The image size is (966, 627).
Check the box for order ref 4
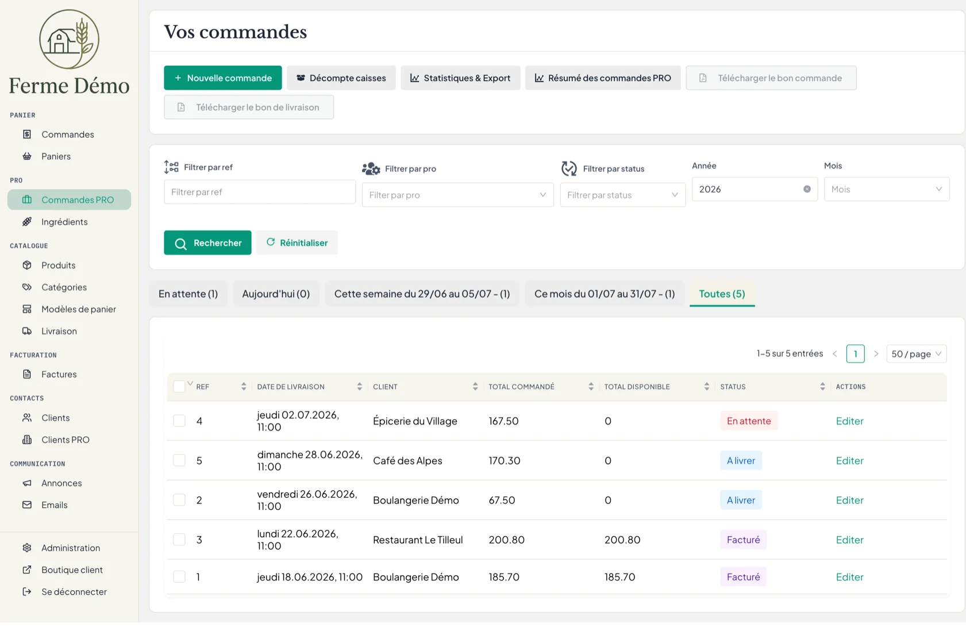(179, 421)
